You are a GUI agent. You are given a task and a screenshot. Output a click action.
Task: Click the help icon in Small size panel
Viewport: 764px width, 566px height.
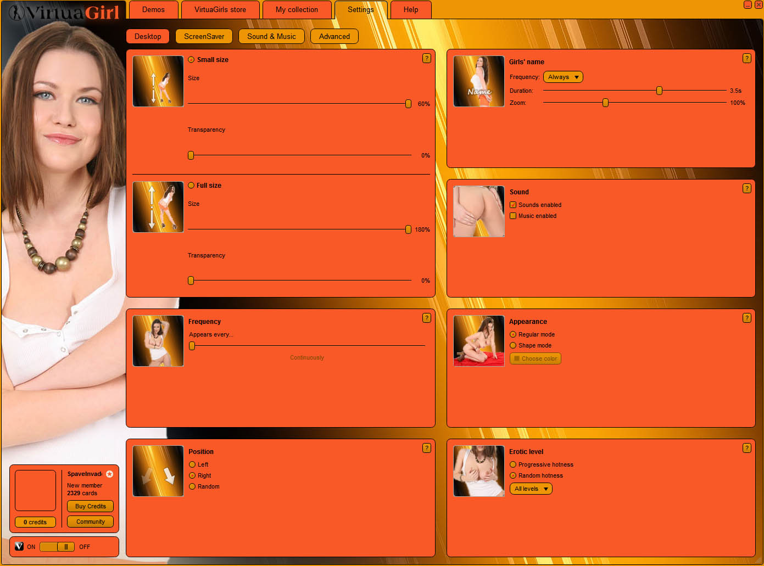coord(426,58)
